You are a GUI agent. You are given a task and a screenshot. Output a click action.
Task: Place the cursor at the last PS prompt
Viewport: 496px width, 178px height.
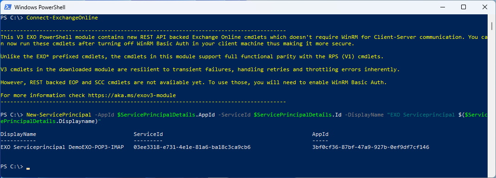28,166
